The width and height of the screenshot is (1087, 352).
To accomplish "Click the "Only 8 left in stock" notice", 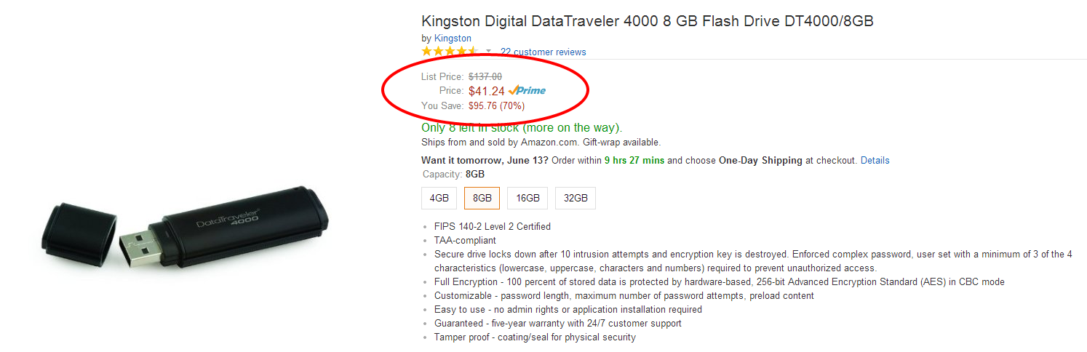I will point(521,128).
